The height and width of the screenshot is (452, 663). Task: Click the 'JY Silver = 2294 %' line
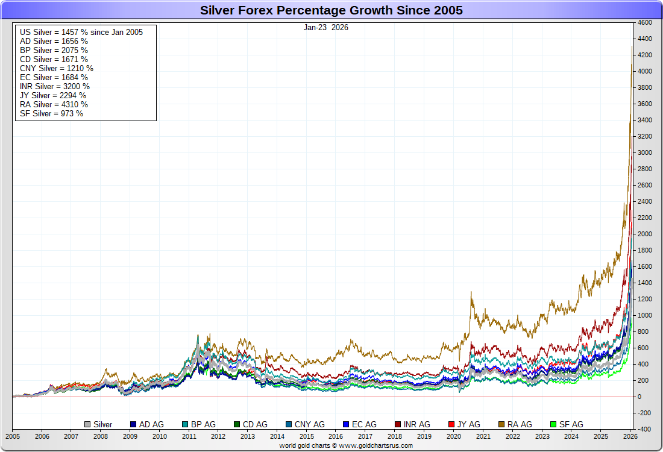pyautogui.click(x=53, y=96)
